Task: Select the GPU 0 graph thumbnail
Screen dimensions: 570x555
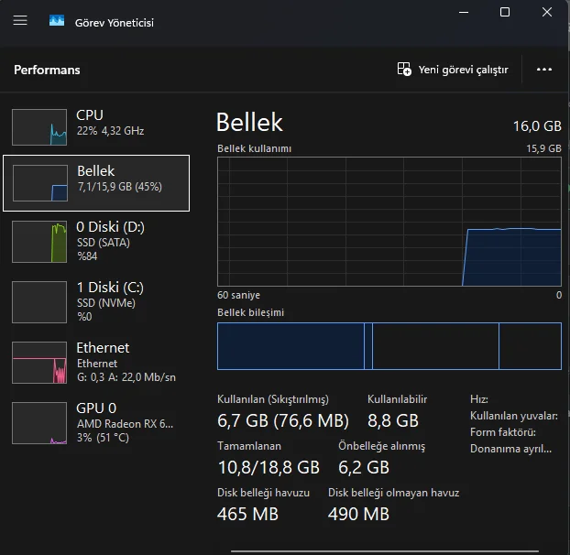Action: click(x=39, y=423)
